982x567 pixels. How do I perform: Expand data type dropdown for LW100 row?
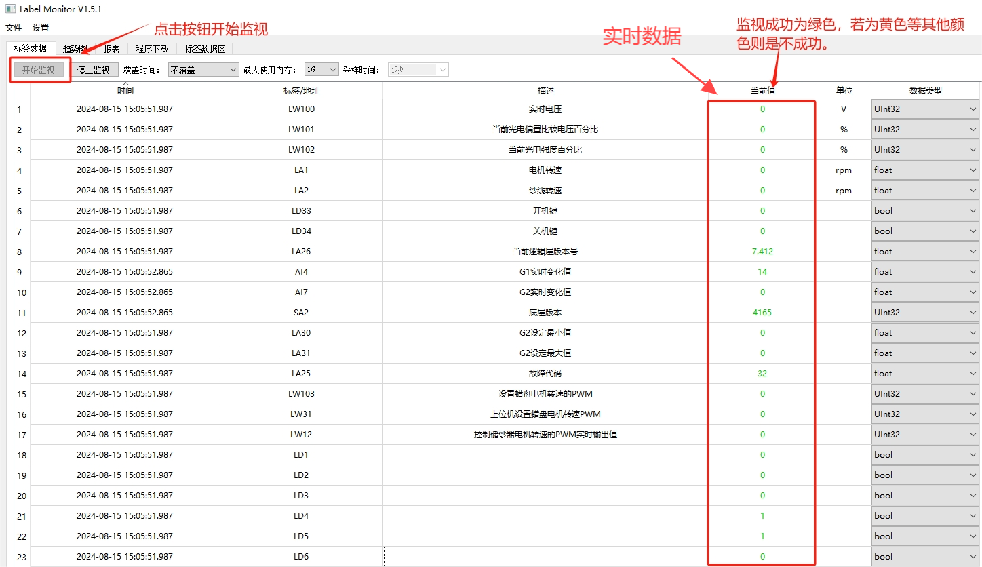pos(925,109)
